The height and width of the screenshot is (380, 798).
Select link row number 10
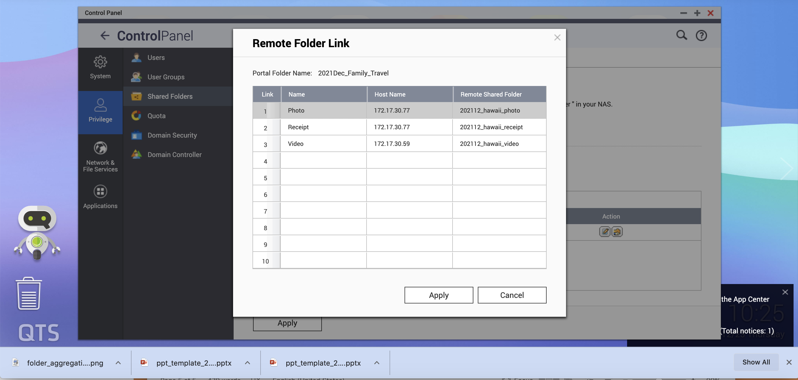pos(266,260)
